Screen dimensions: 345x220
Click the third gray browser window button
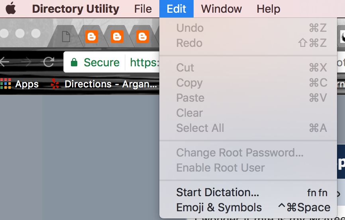pos(35,33)
